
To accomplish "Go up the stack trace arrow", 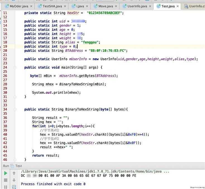I will [14, 173].
